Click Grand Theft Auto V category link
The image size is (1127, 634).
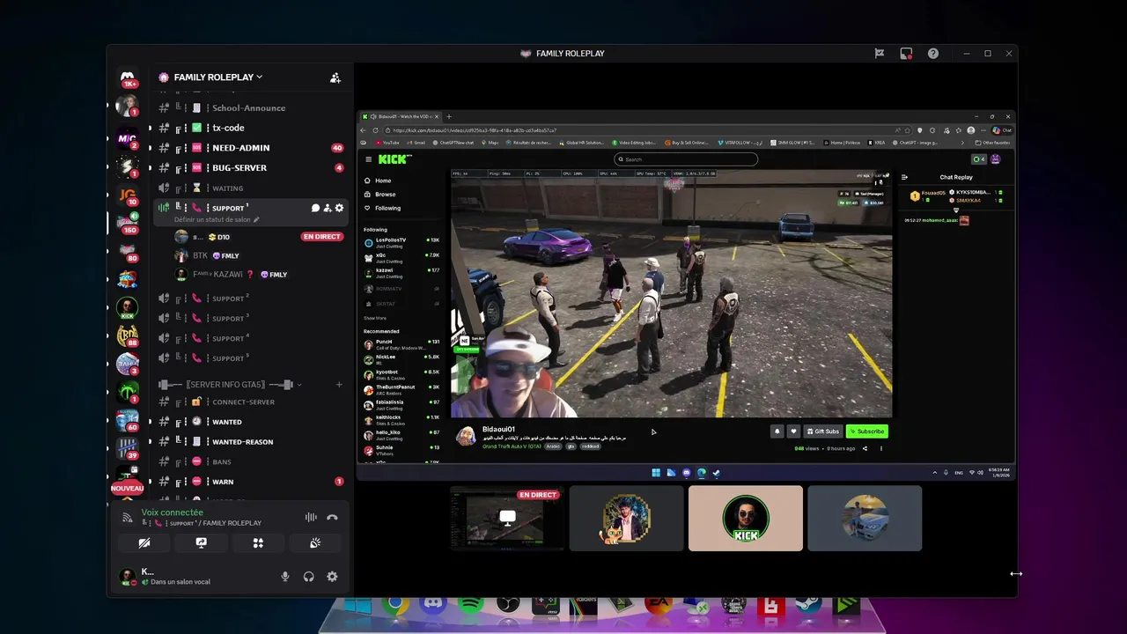coord(512,446)
